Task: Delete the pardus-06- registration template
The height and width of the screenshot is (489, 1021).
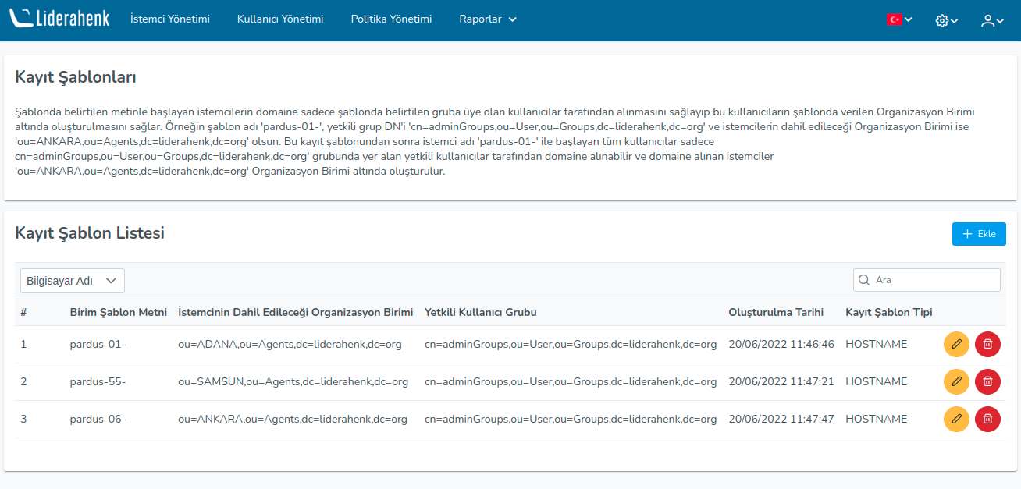Action: pyautogui.click(x=987, y=419)
